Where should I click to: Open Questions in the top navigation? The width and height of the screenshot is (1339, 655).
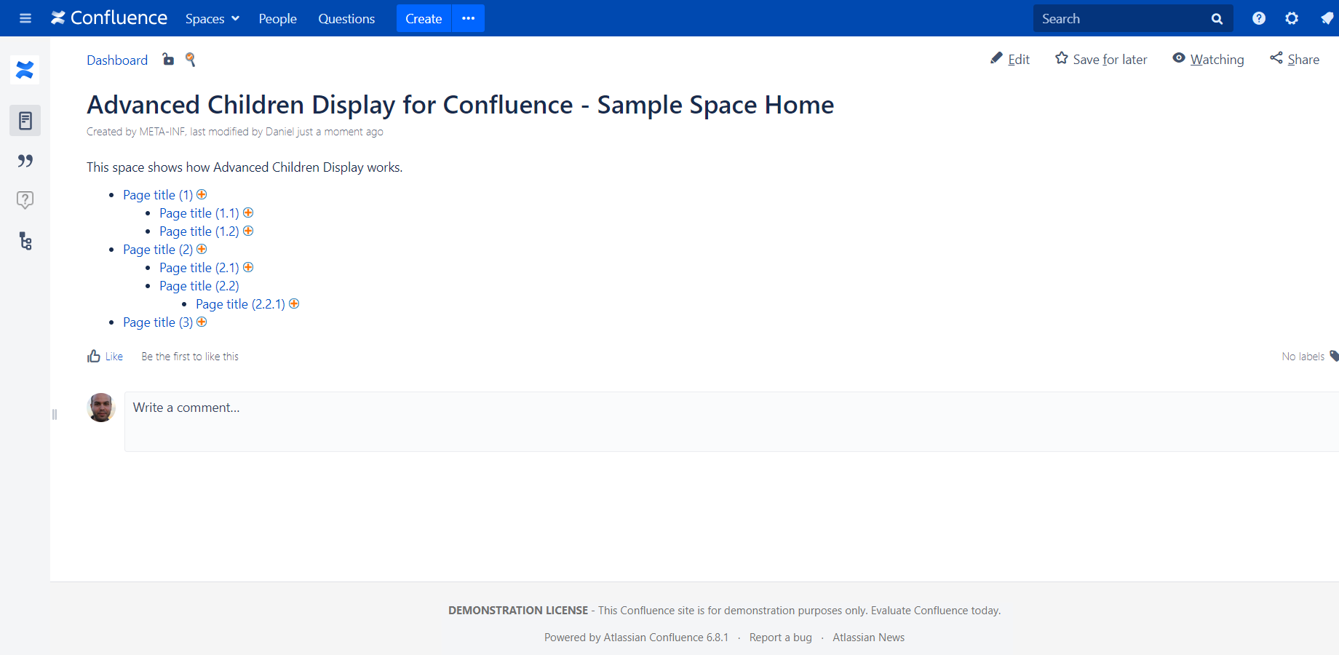pyautogui.click(x=346, y=19)
